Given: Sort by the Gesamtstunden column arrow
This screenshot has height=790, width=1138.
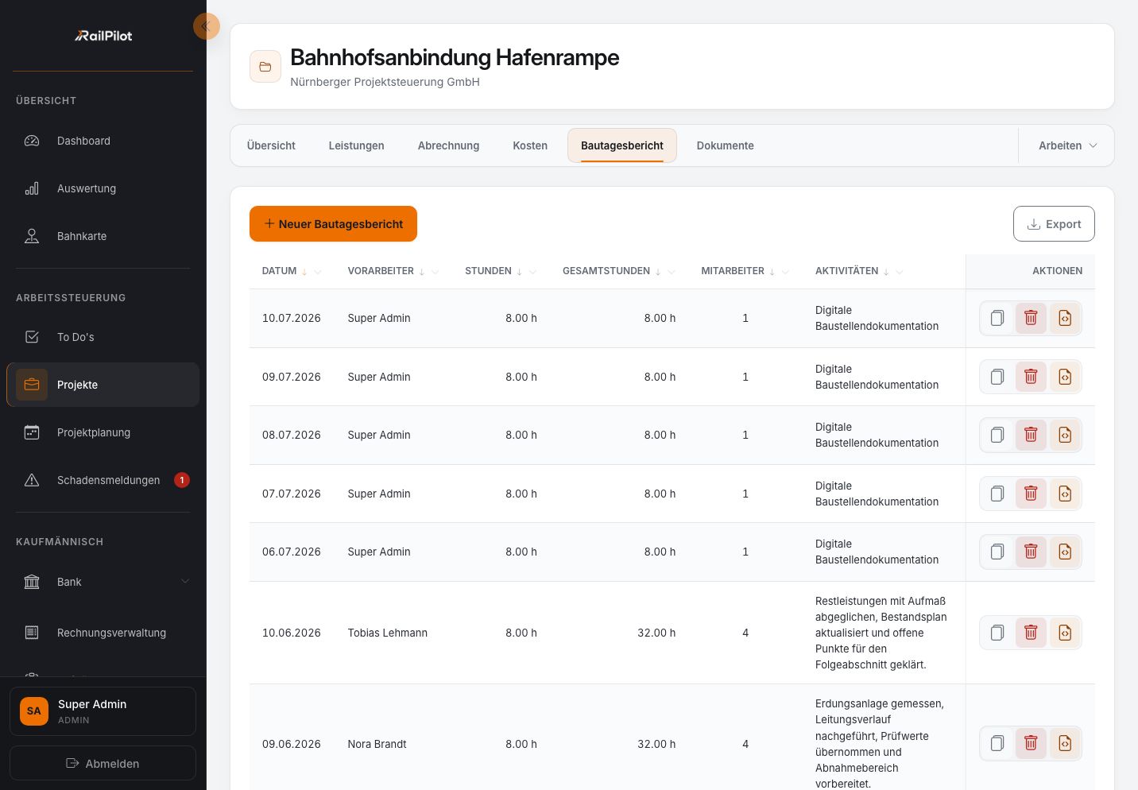Looking at the screenshot, I should (658, 272).
